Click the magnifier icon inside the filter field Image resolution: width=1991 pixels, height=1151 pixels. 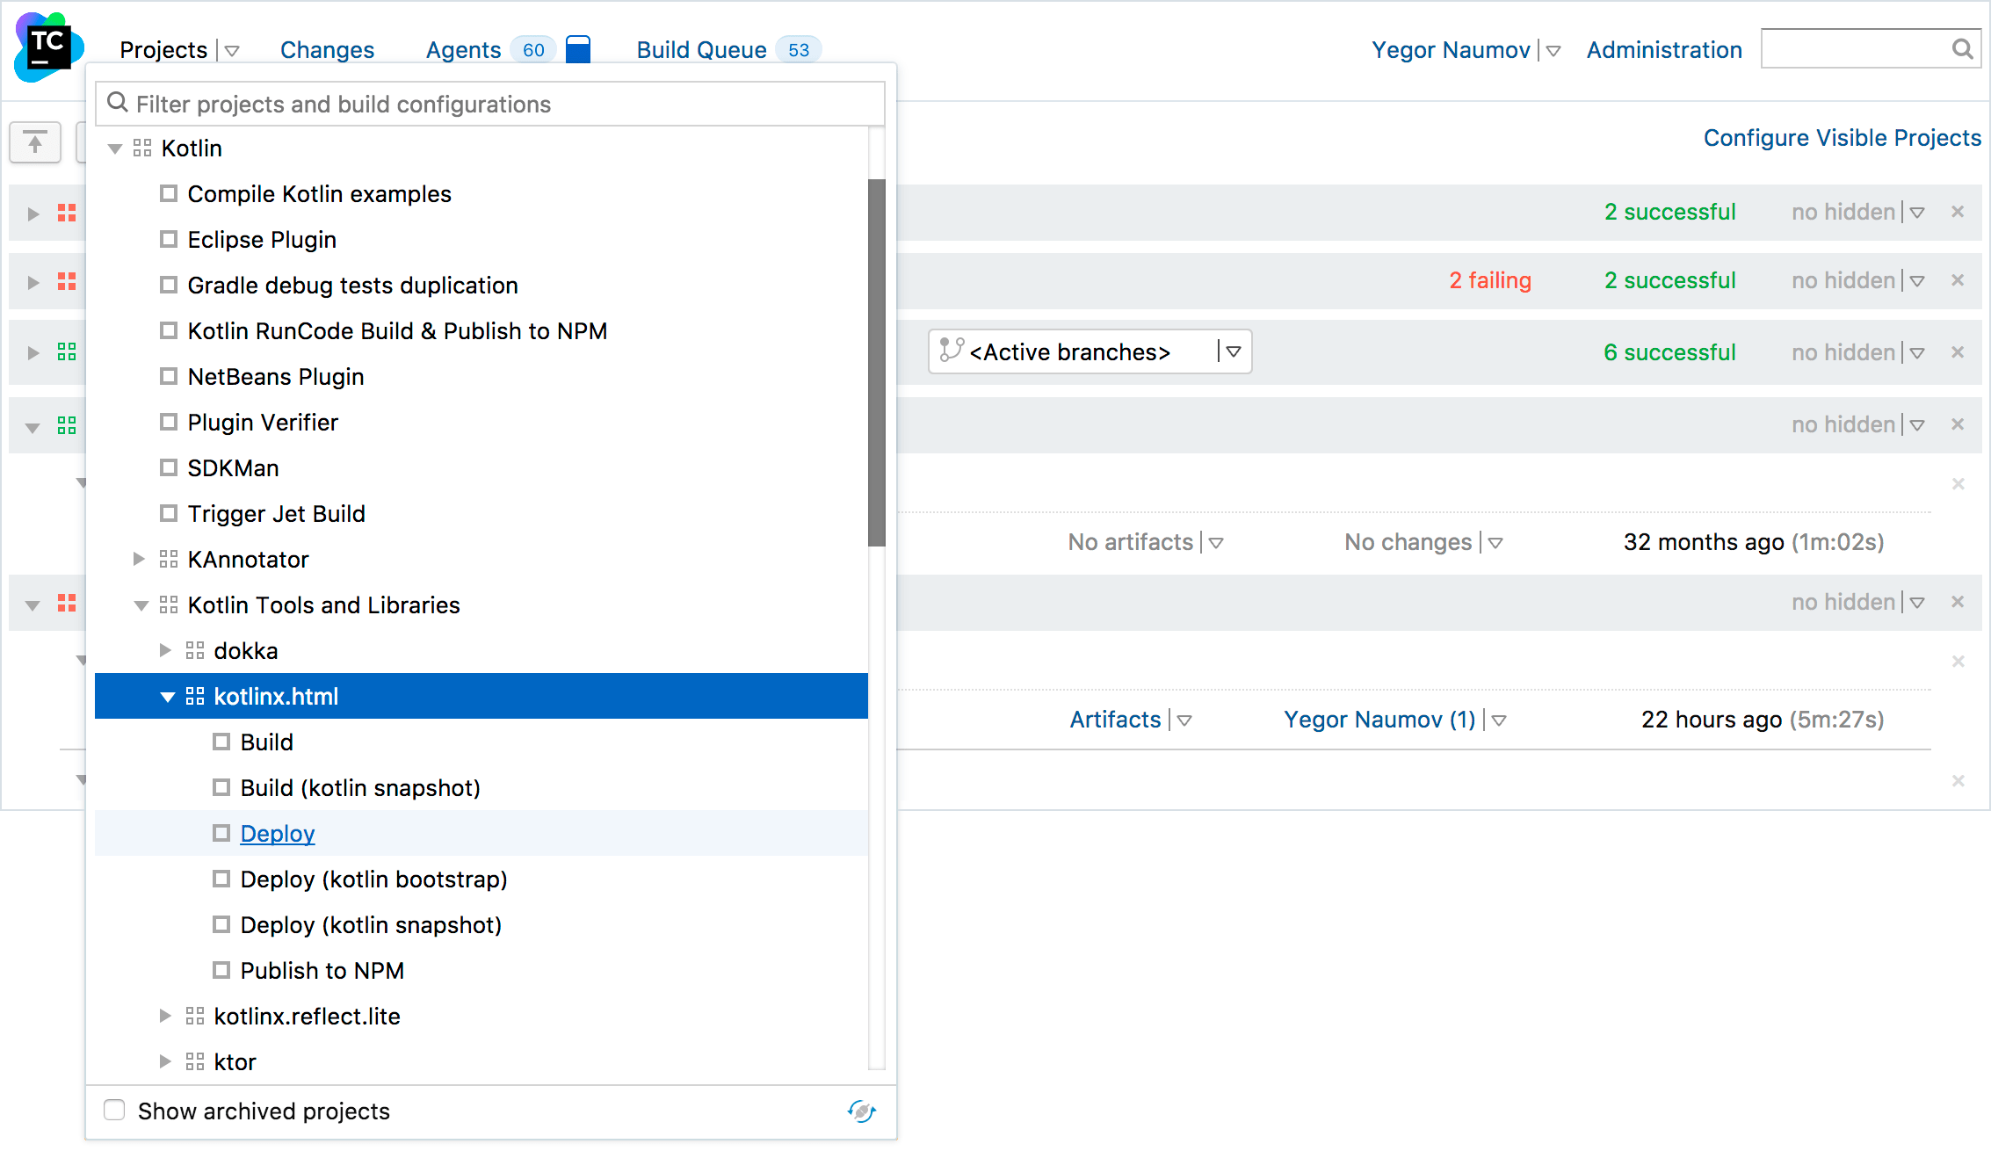118,103
